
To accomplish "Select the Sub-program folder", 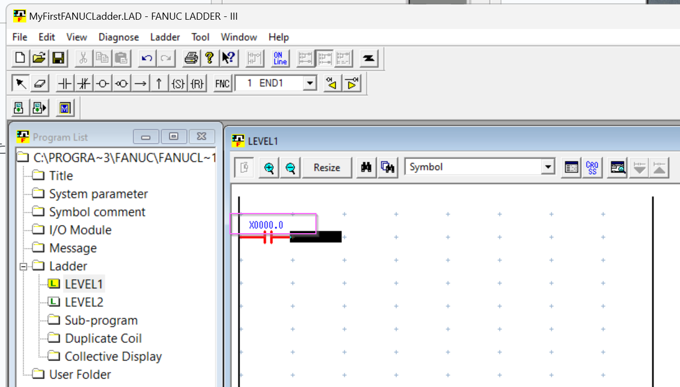I will tap(101, 320).
